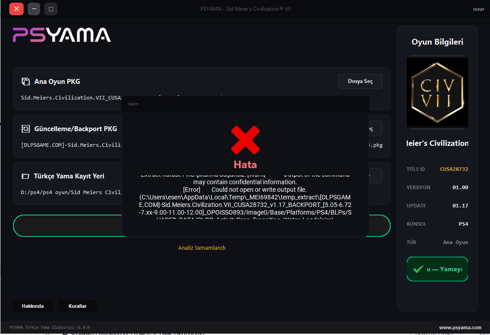490x335 pixels.
Task: Click the version footer PSYAMA v1.0.0 text
Action: [49, 327]
